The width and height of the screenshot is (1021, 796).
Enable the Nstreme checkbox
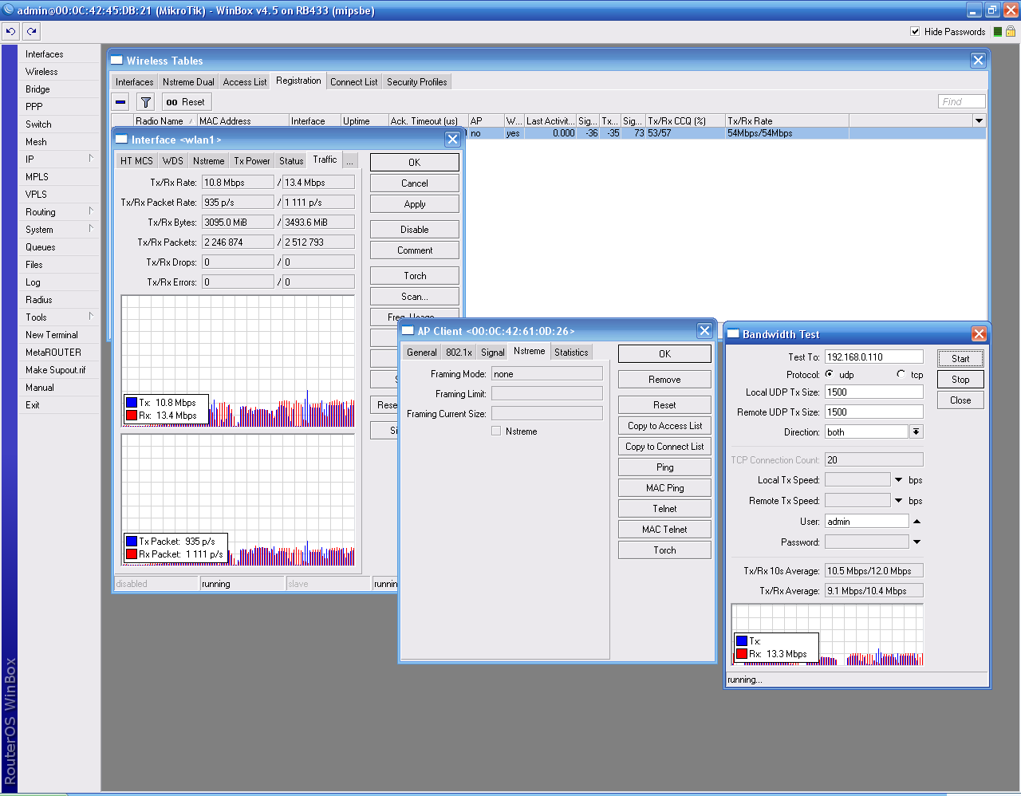pos(496,431)
